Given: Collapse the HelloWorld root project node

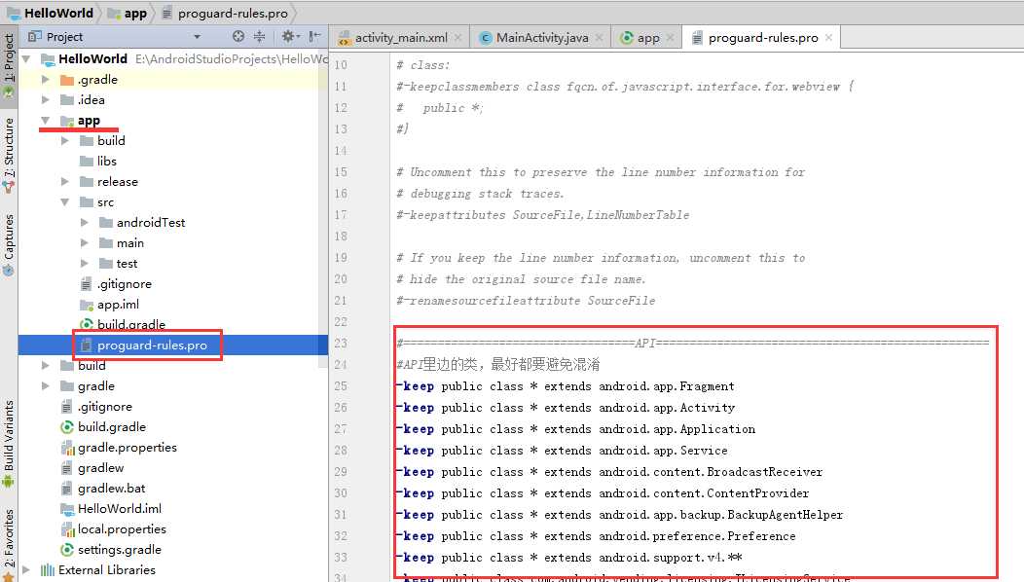Looking at the screenshot, I should tap(26, 58).
